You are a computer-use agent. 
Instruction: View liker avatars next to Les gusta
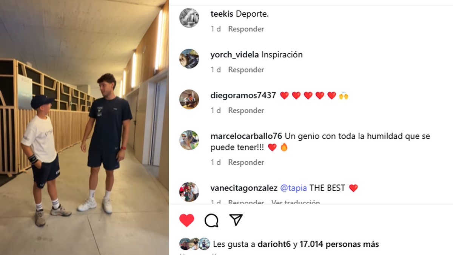194,244
